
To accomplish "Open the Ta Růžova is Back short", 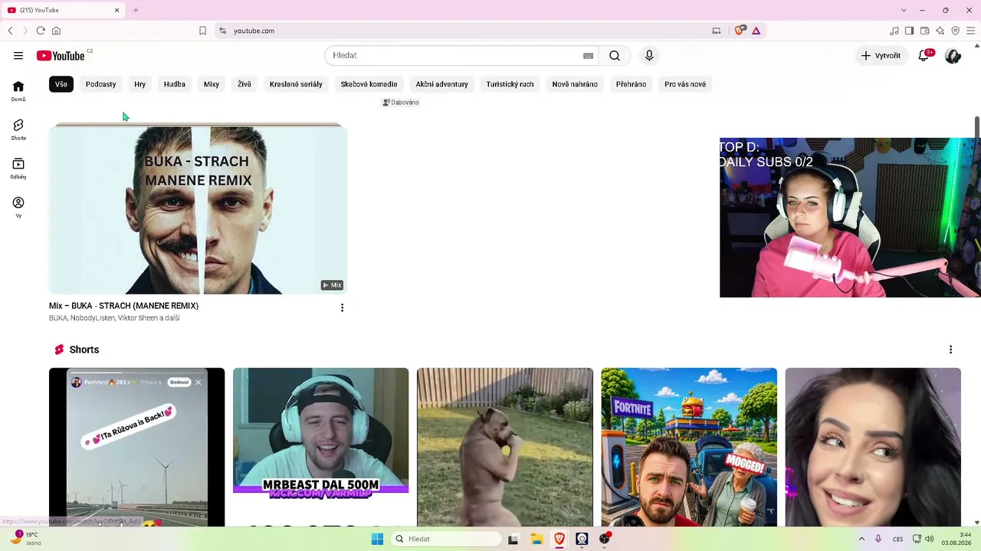I will tap(136, 448).
